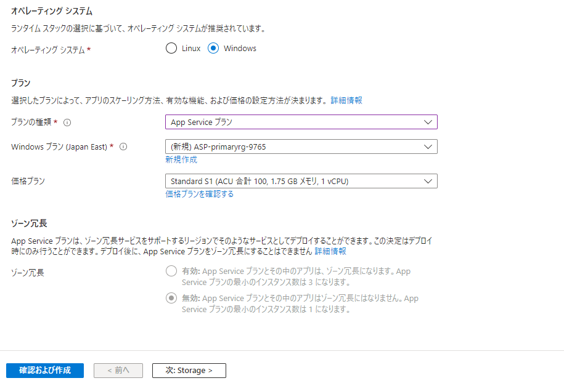This screenshot has width=564, height=386.
Task: Click the 次: Storage > button
Action: (x=189, y=371)
